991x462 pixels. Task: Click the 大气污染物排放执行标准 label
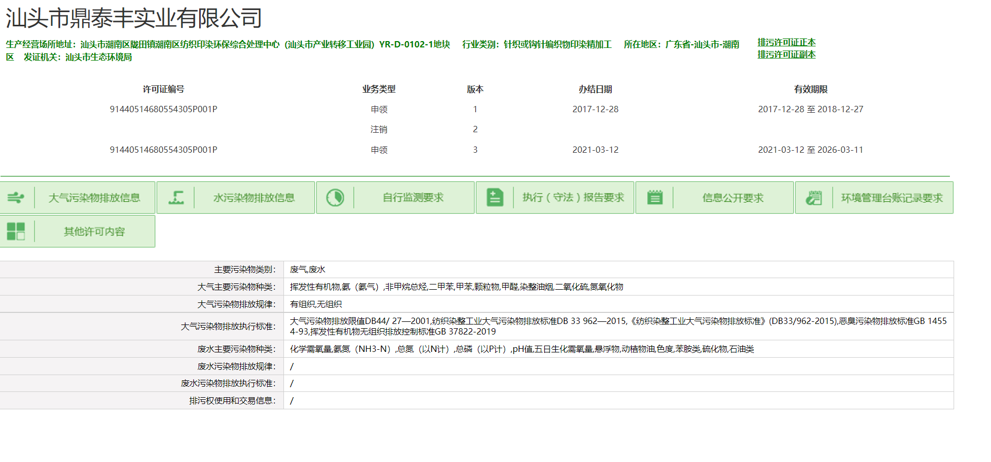[x=228, y=327]
